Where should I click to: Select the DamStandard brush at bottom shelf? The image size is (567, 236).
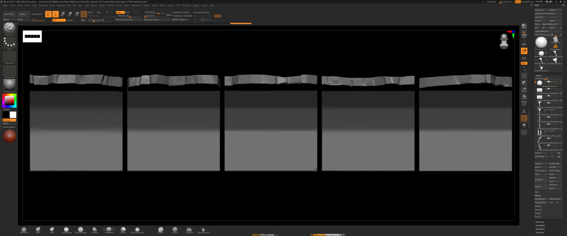[x=81, y=230]
